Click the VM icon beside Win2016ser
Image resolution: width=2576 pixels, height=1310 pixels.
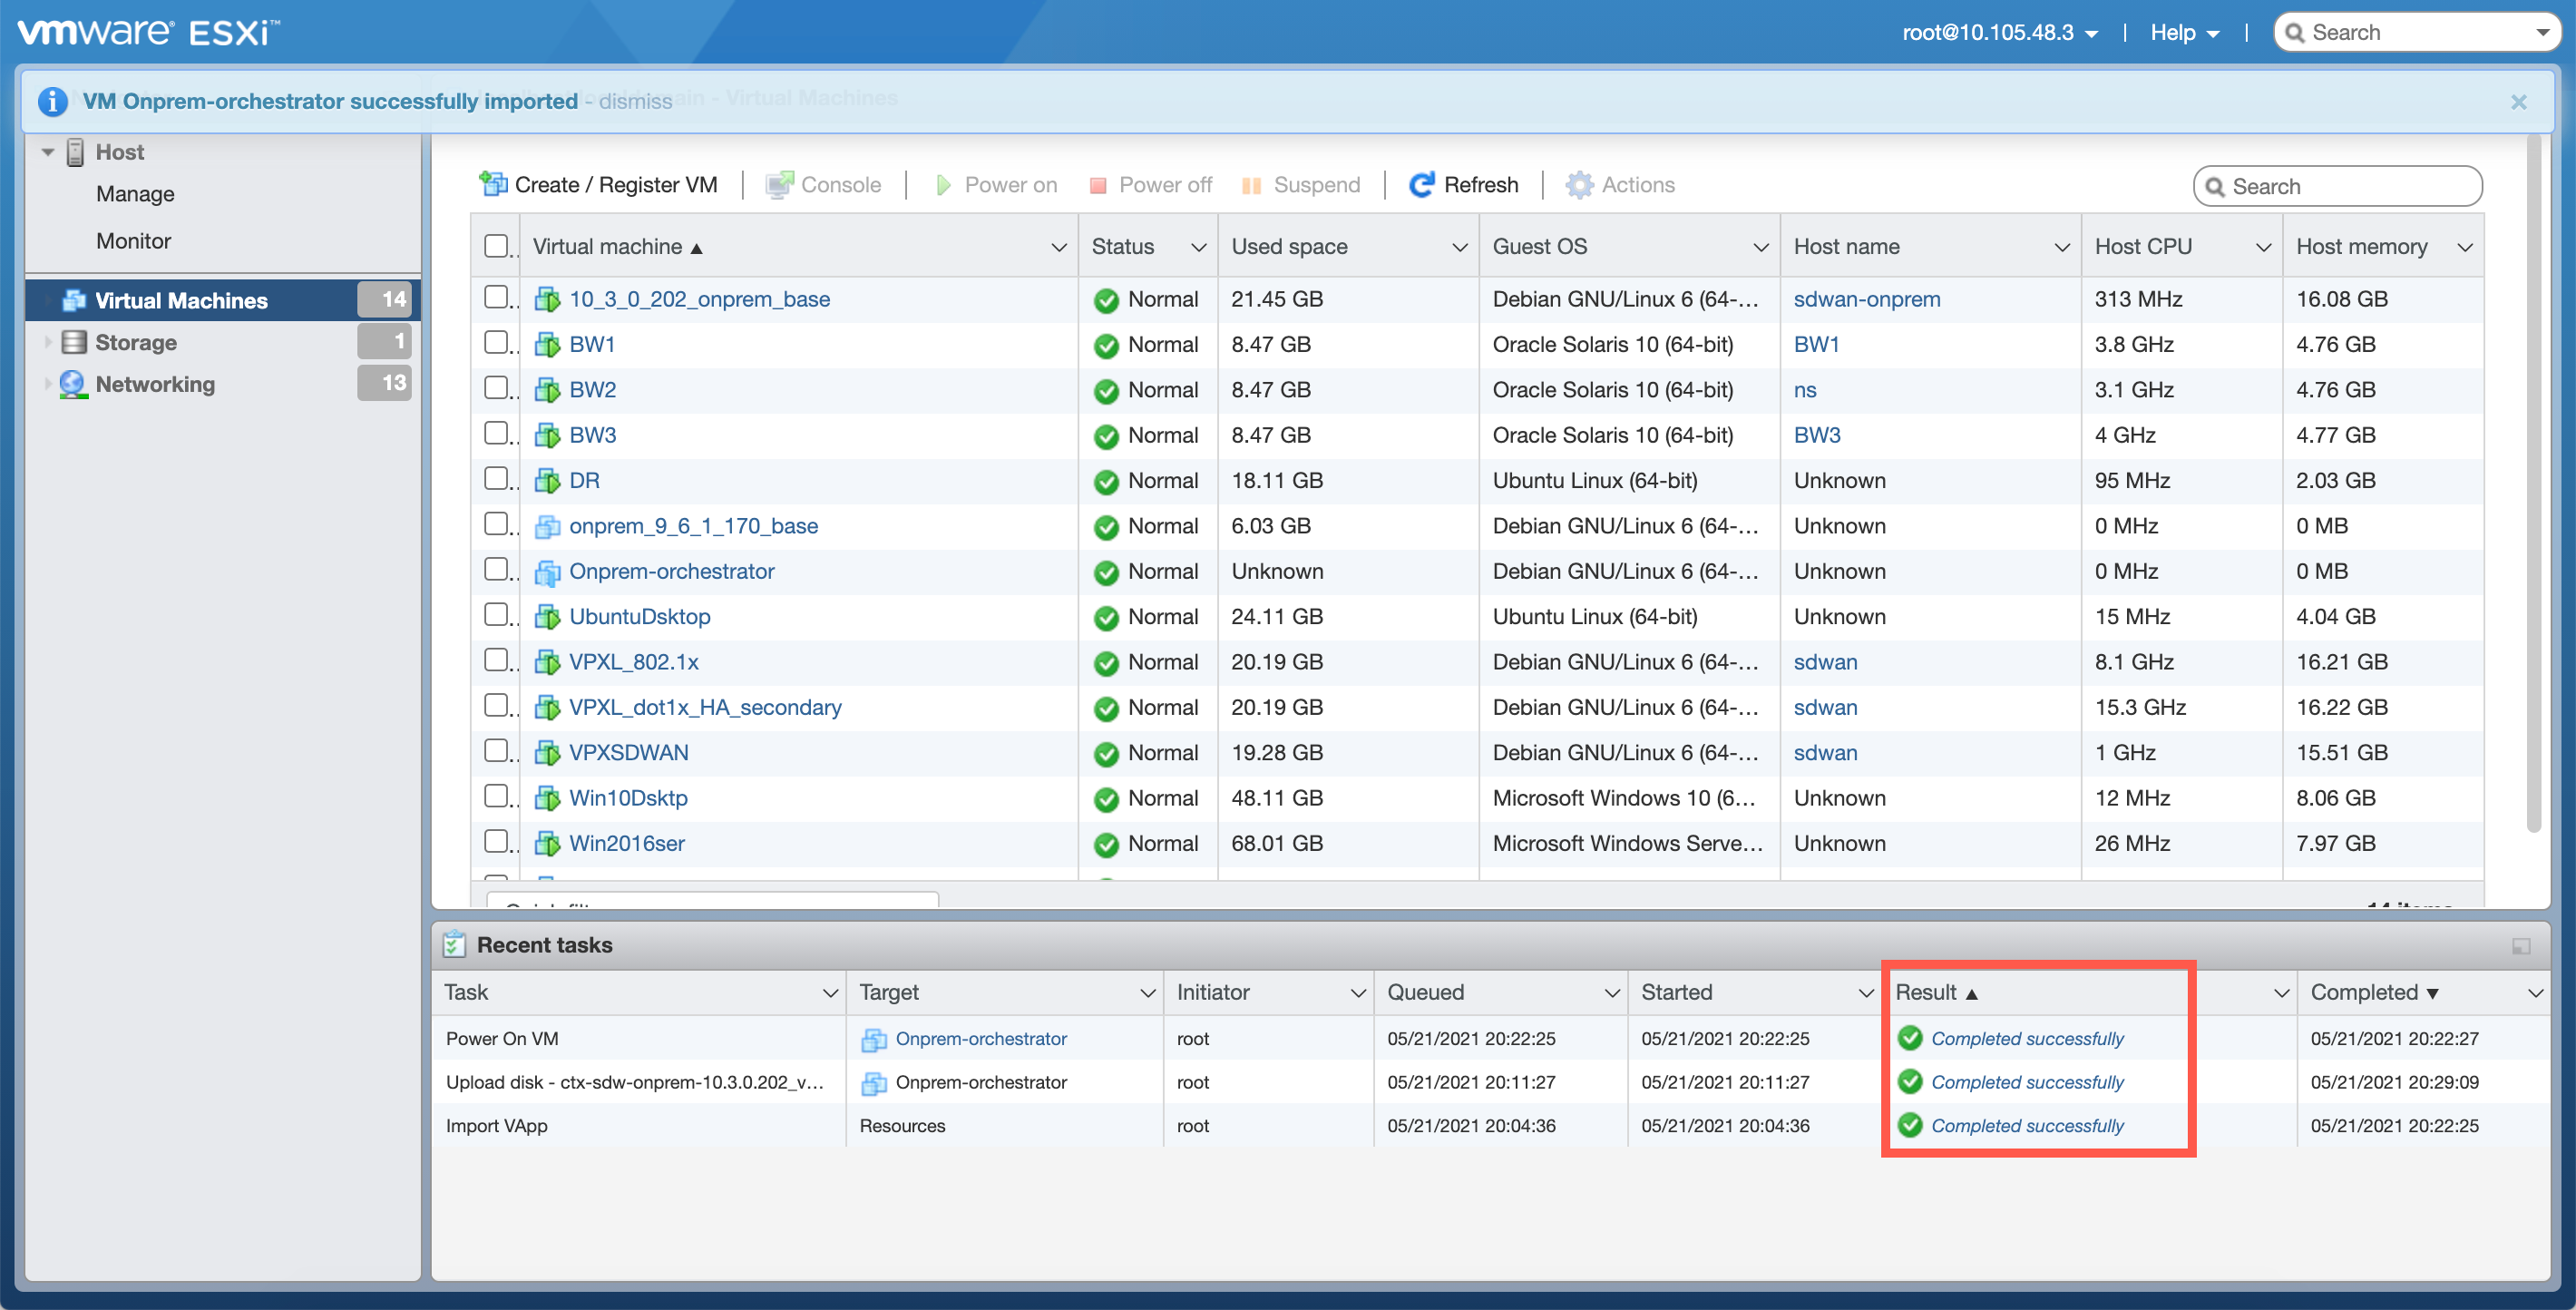547,844
